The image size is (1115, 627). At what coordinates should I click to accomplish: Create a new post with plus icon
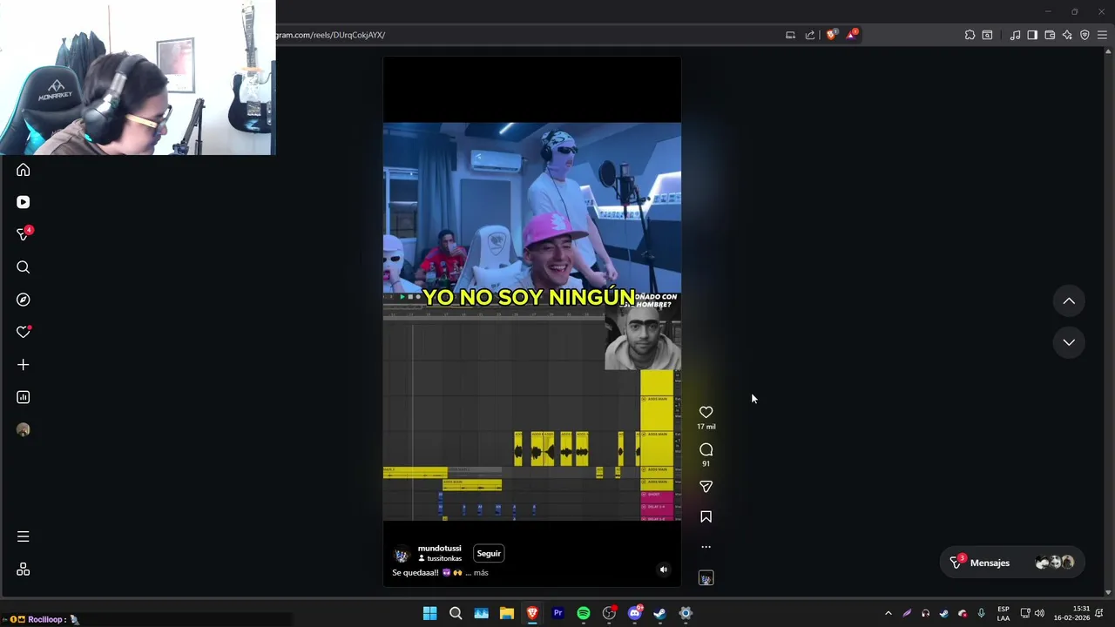(24, 365)
